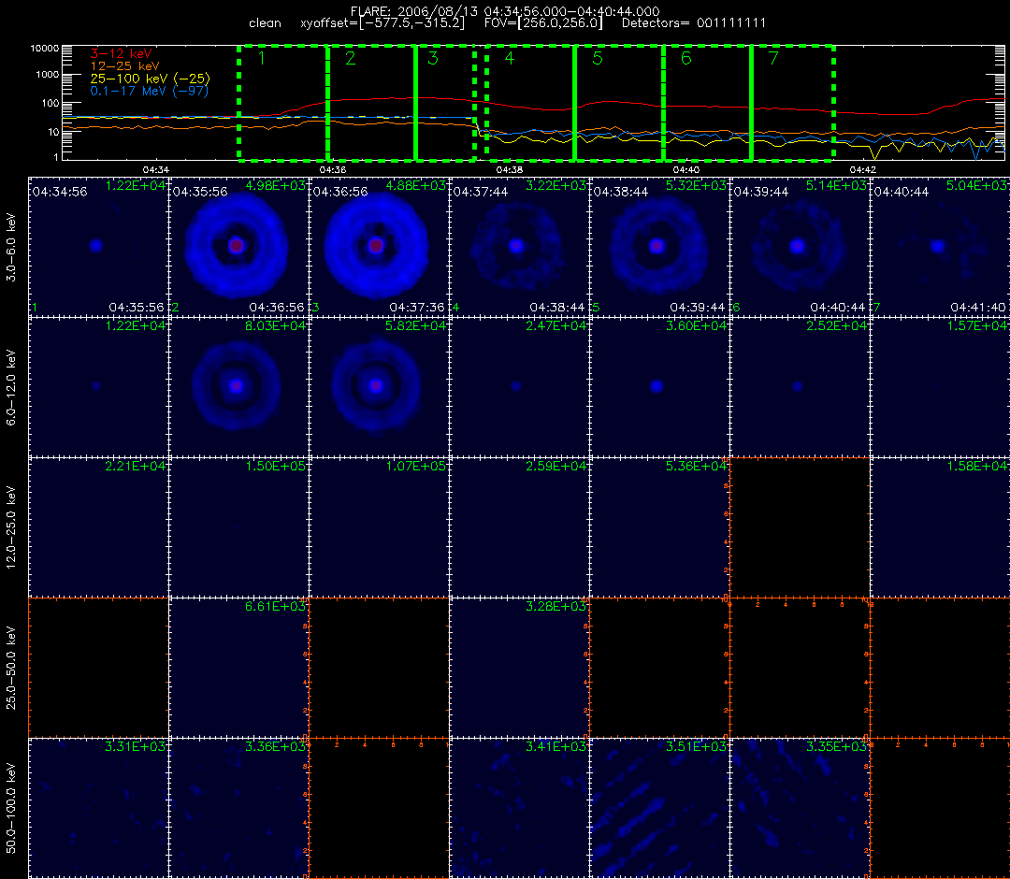
Task: Open the 50-100 keV image peaking at 3.41E+03
Action: pos(519,808)
